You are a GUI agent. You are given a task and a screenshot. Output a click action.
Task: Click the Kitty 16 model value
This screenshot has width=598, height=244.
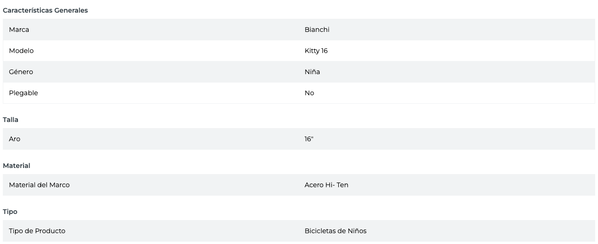tap(316, 51)
